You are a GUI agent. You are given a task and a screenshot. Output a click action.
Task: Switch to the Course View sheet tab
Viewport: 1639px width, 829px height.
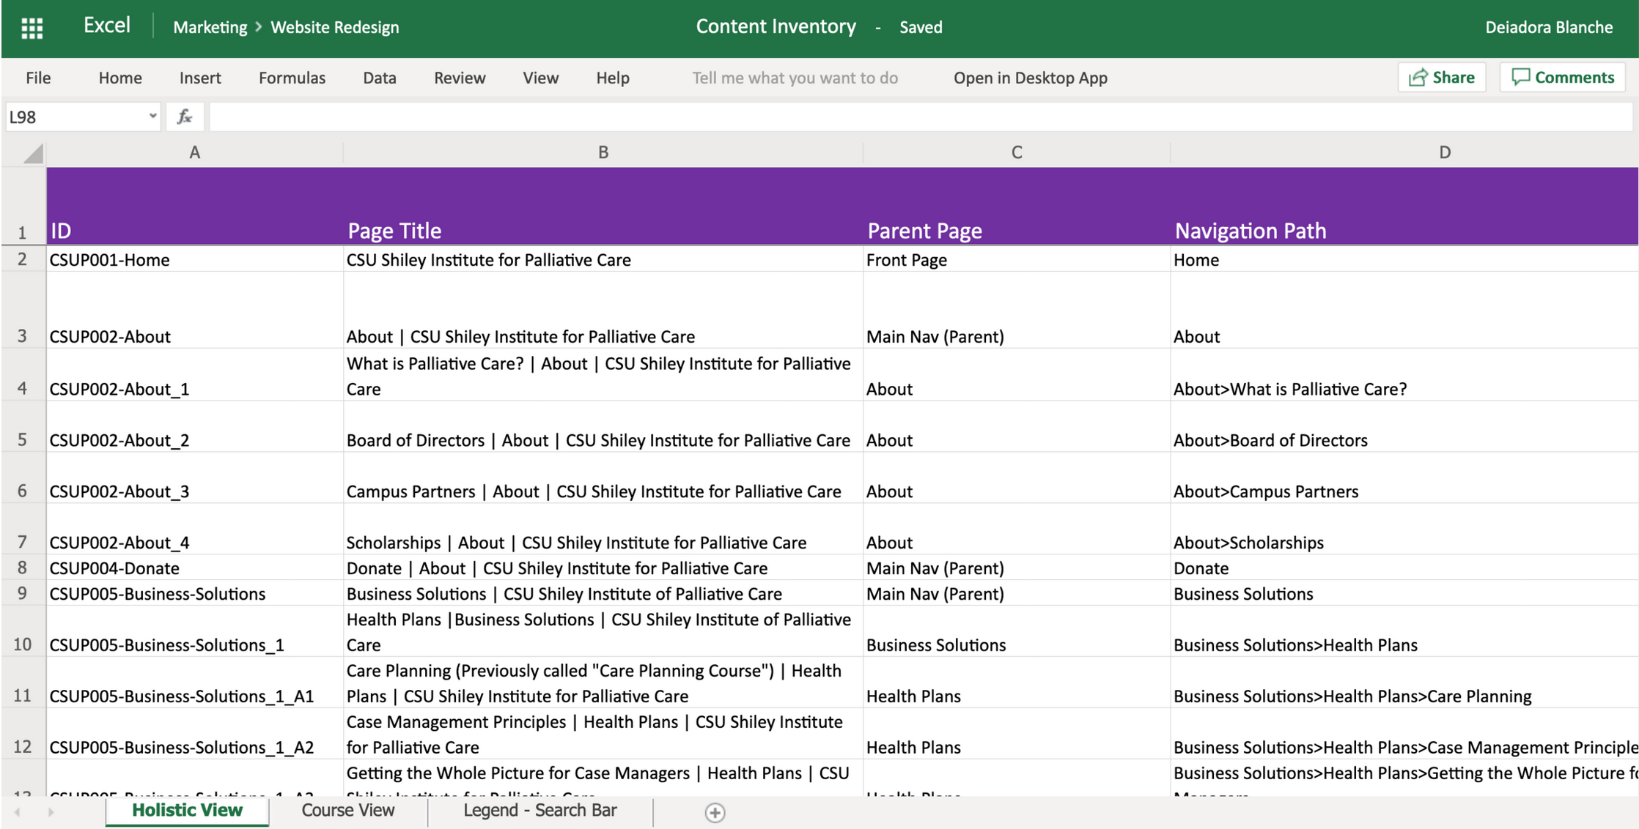tap(348, 811)
